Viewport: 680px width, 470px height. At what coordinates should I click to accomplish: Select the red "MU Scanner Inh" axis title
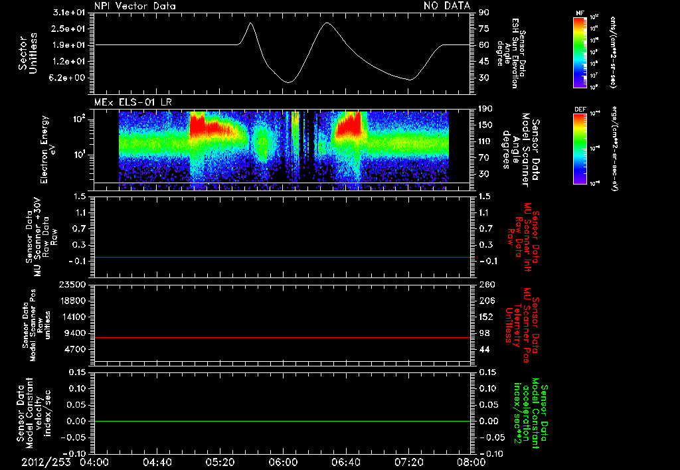[x=524, y=237]
